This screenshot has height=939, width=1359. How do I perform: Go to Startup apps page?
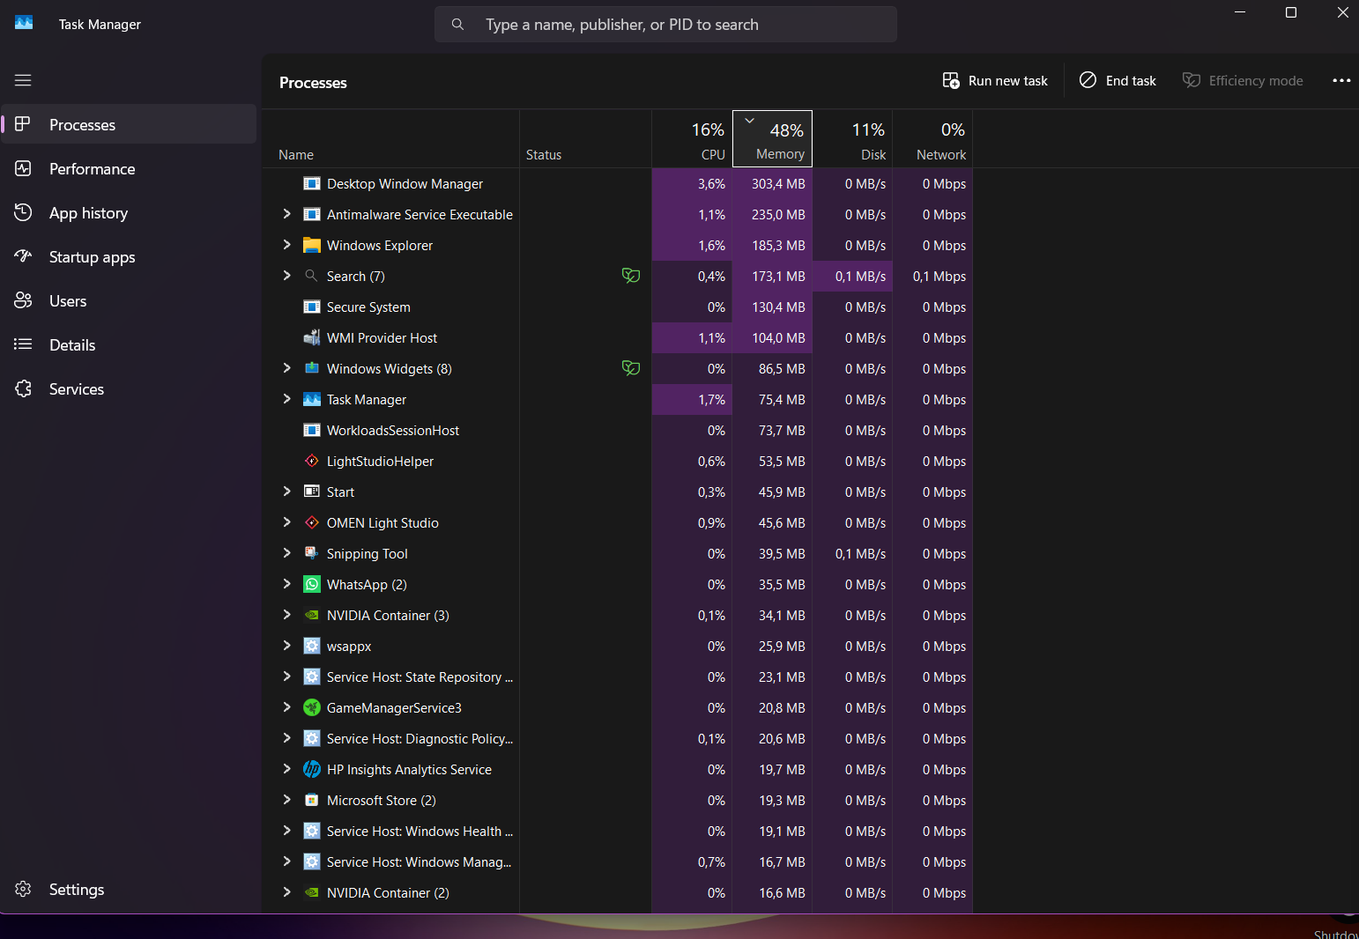click(130, 256)
